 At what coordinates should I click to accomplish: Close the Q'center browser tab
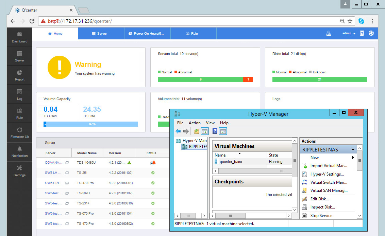(71, 10)
